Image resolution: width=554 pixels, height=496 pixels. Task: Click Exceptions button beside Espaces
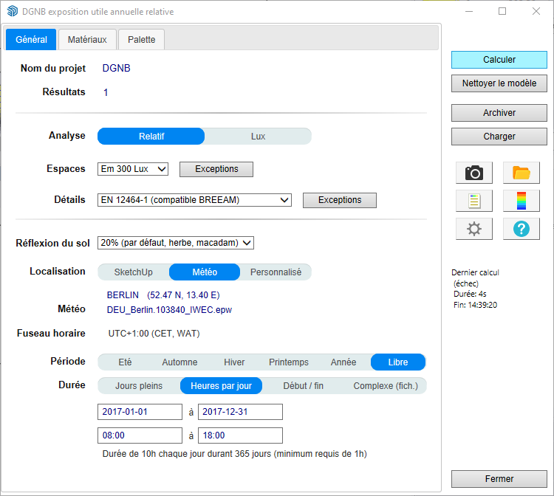216,169
